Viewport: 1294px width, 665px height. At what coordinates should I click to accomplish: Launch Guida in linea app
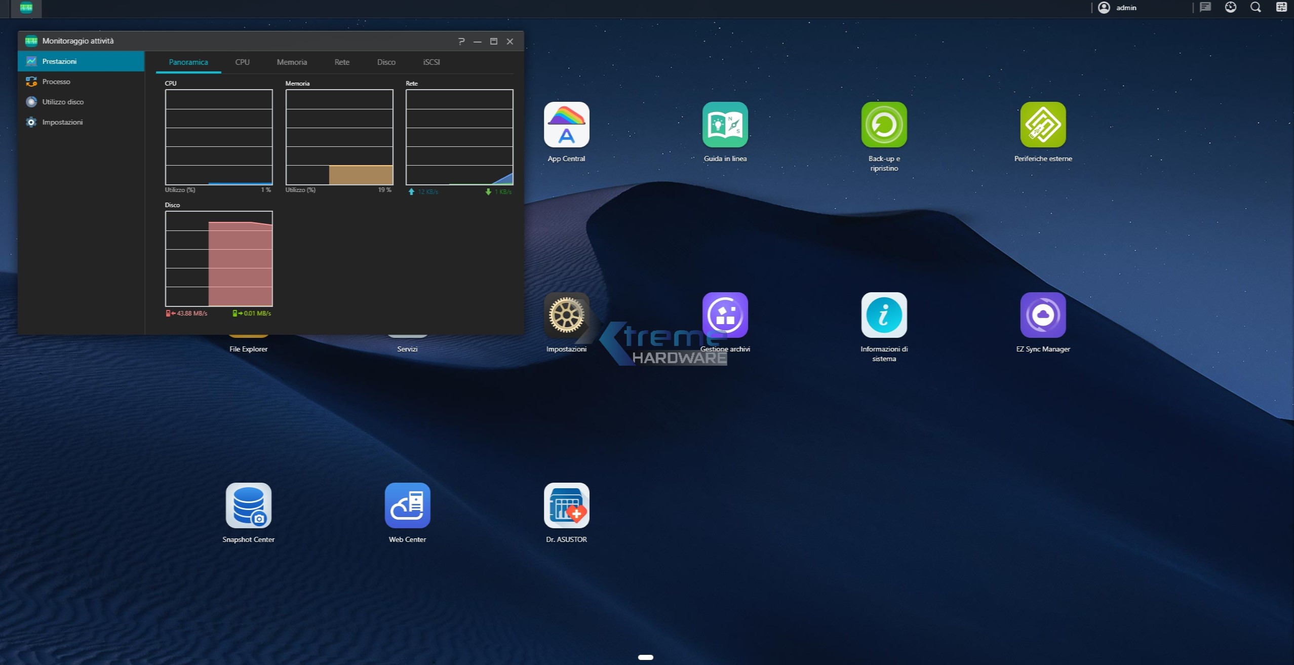(725, 125)
